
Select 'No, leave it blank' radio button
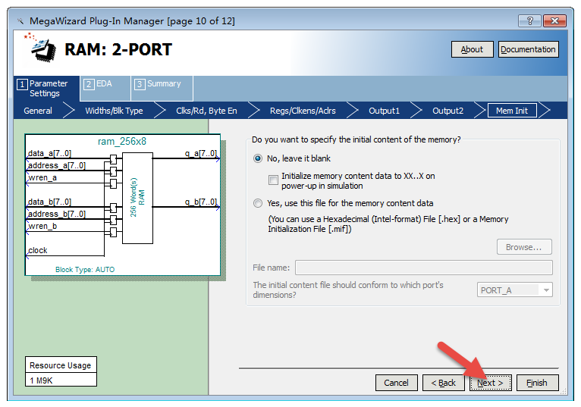258,158
